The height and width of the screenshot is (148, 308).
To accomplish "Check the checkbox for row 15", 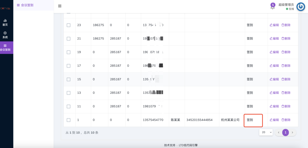I will [68, 79].
